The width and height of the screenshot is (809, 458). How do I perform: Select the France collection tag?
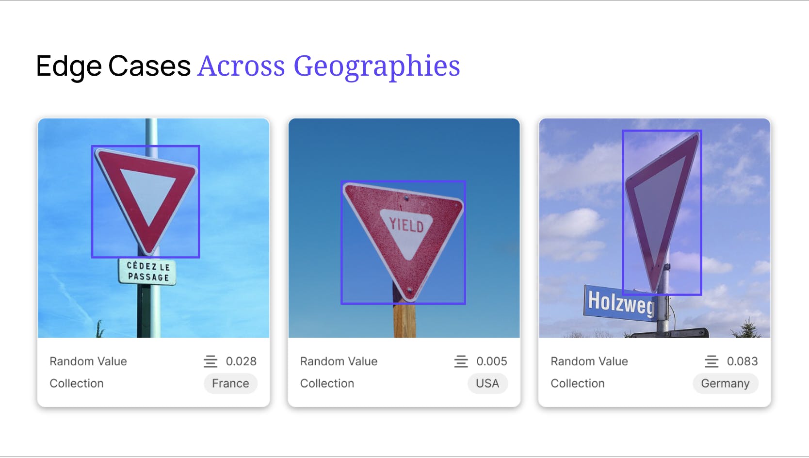230,383
